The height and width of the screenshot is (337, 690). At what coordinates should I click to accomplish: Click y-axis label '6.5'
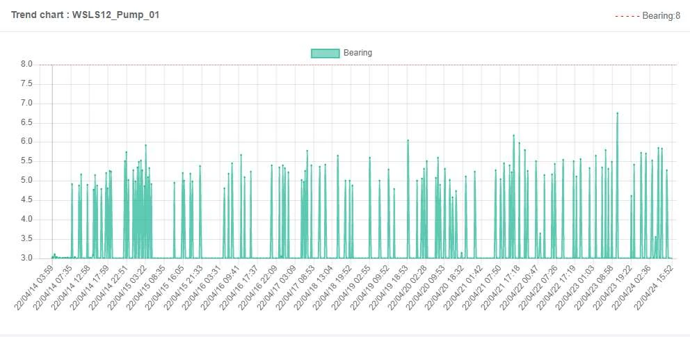26,122
